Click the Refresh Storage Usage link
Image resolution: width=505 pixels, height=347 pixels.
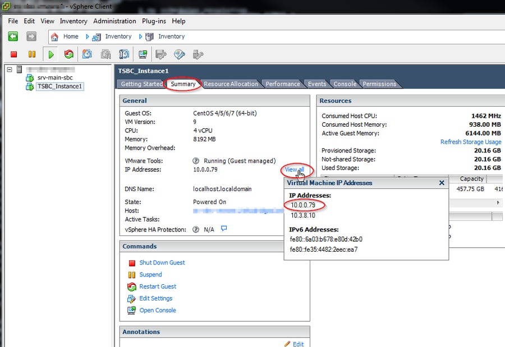pos(471,142)
